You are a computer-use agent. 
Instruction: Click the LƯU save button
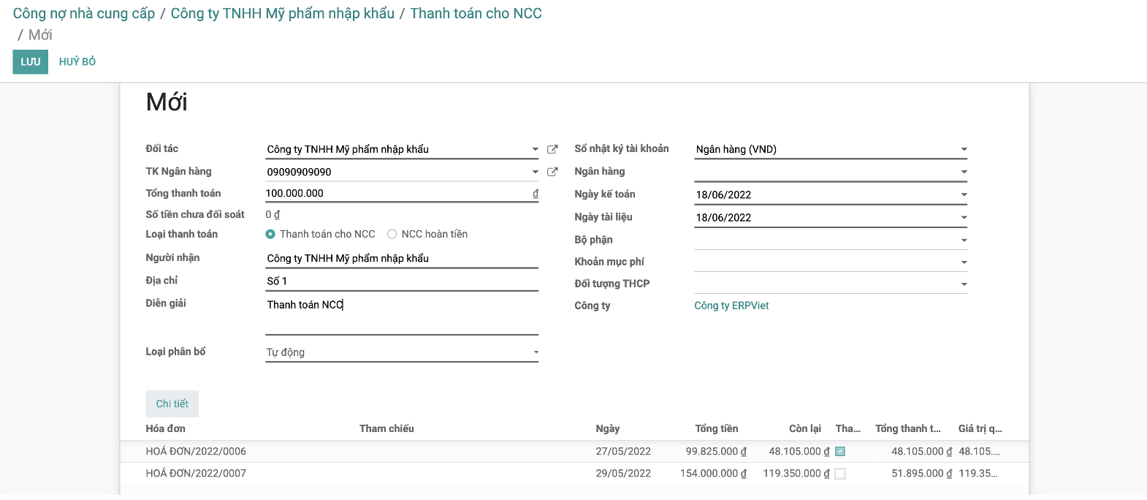(31, 62)
